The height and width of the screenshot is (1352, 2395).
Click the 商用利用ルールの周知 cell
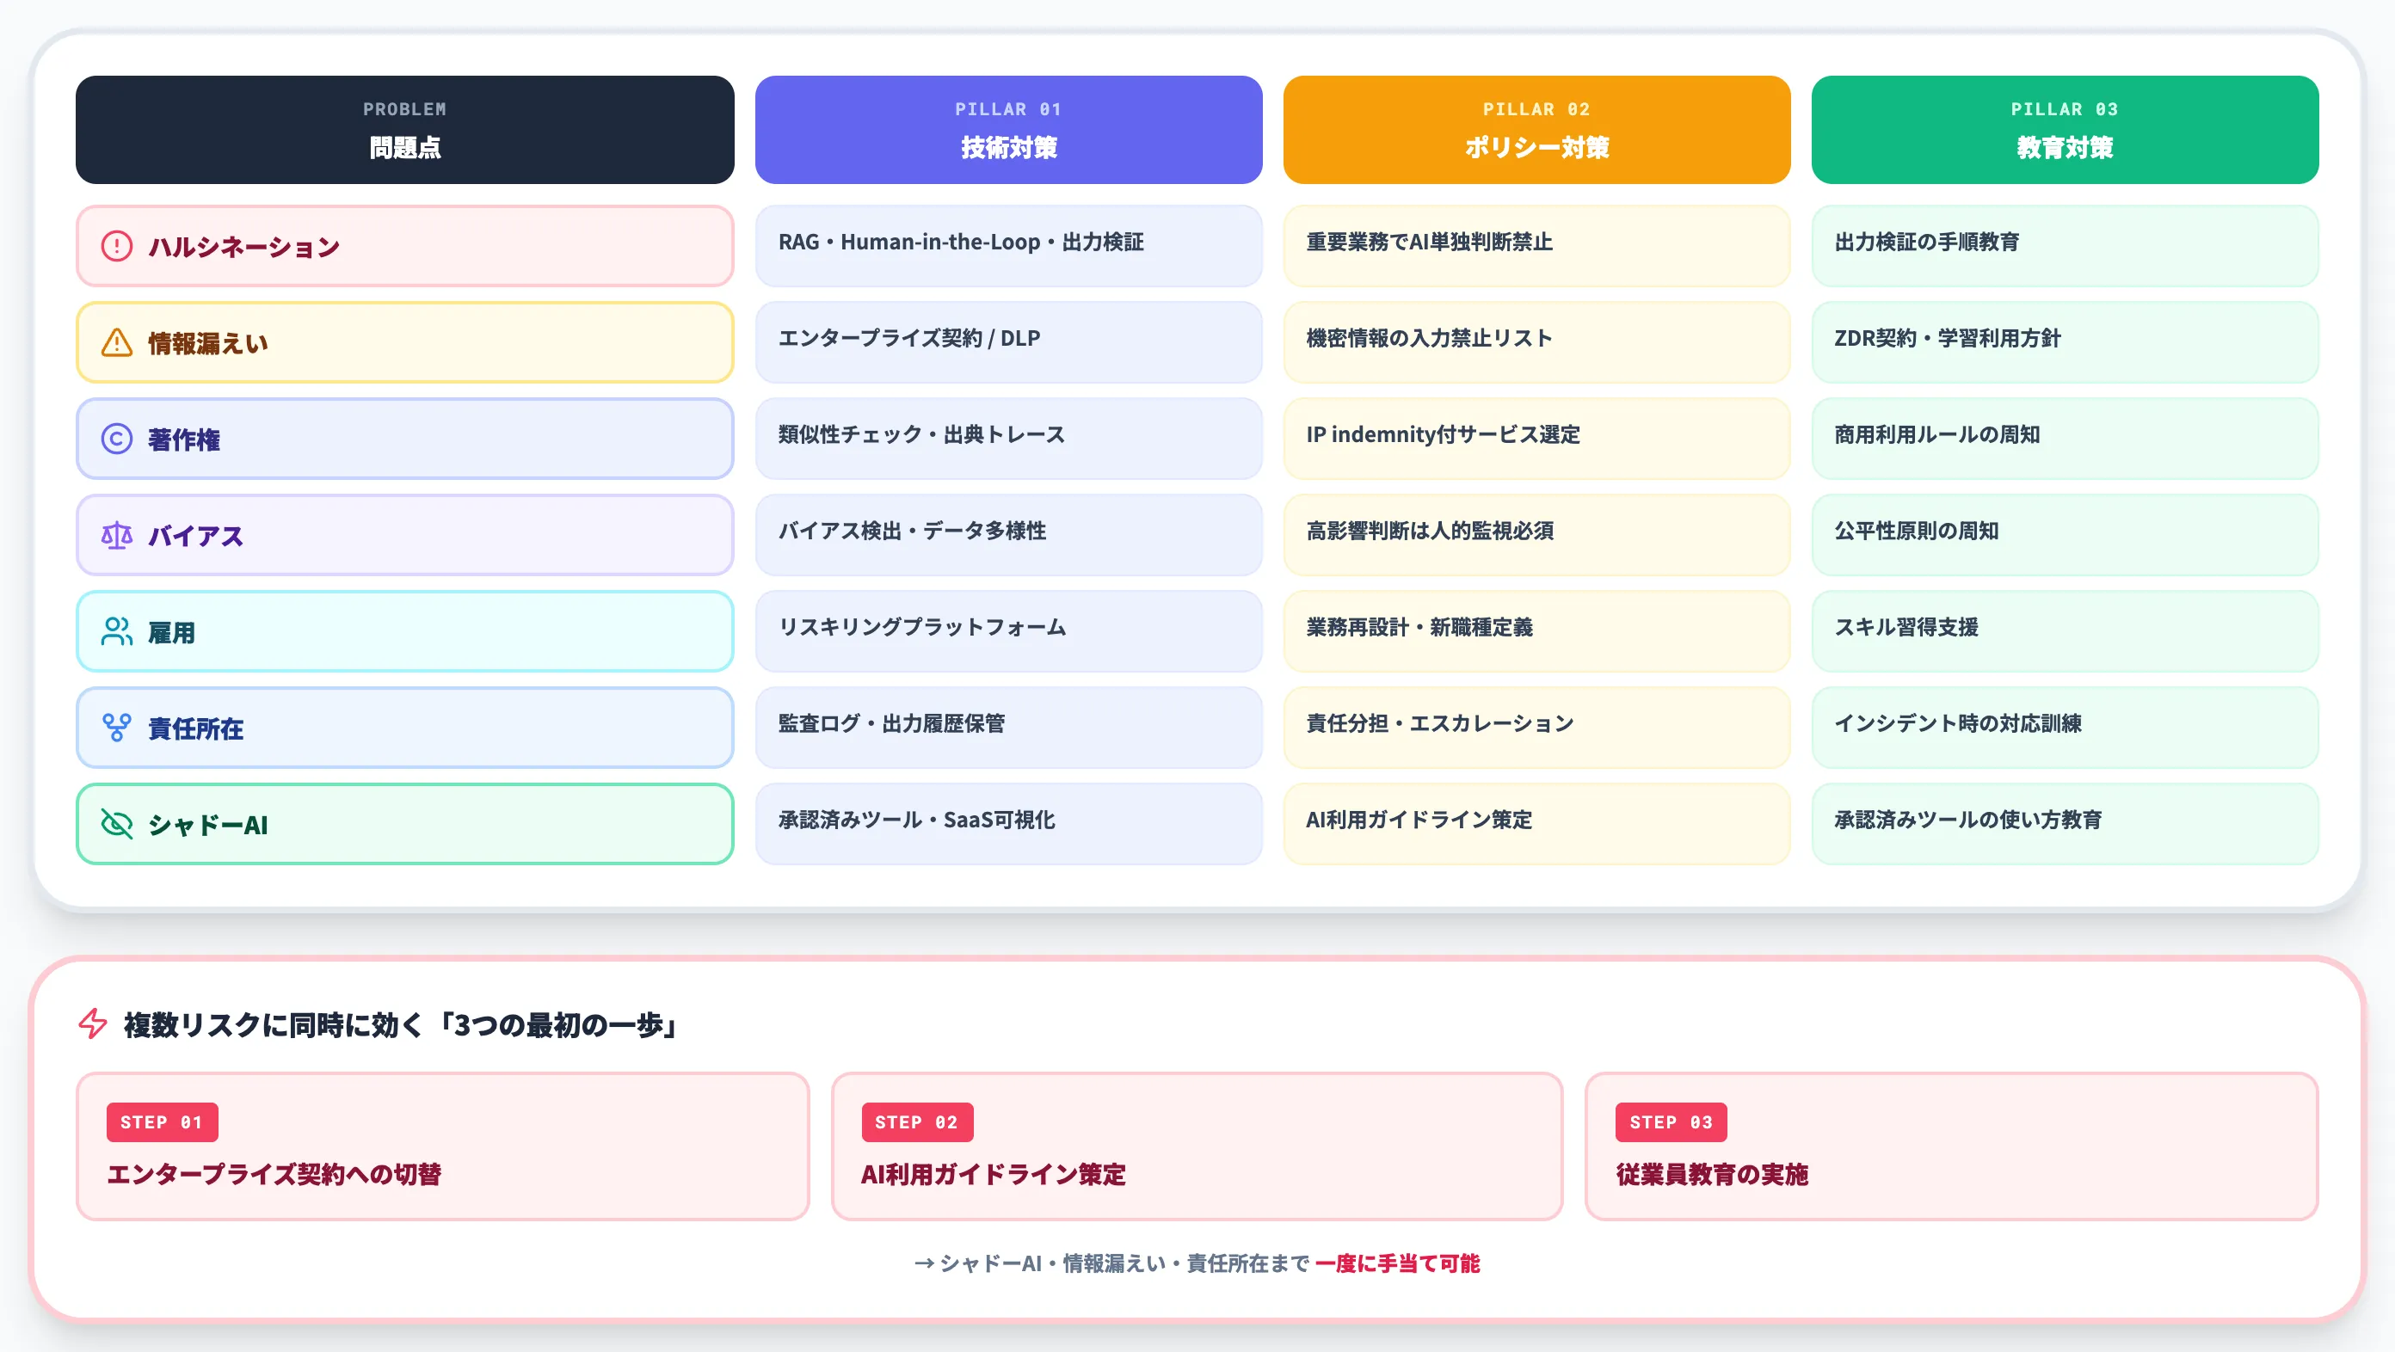click(2065, 439)
